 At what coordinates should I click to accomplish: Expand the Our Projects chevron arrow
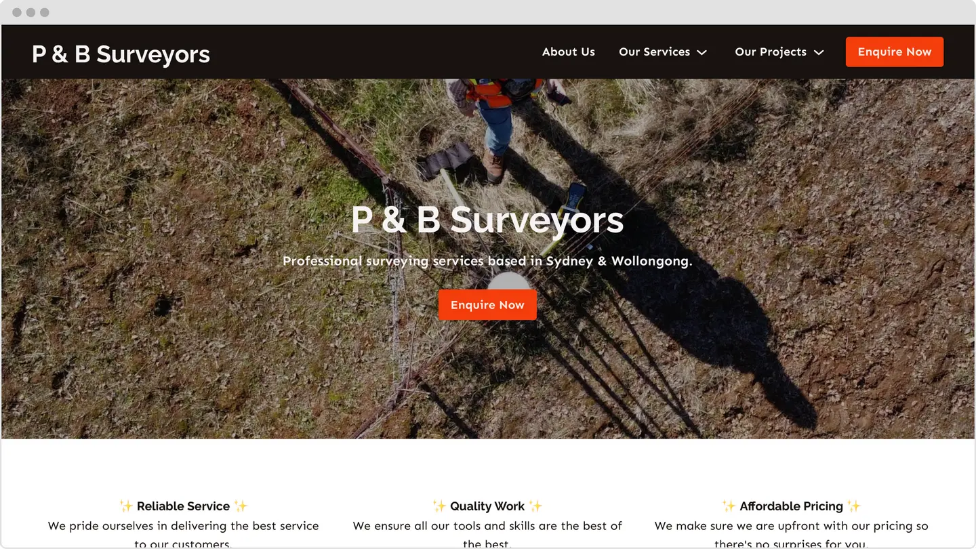click(819, 53)
